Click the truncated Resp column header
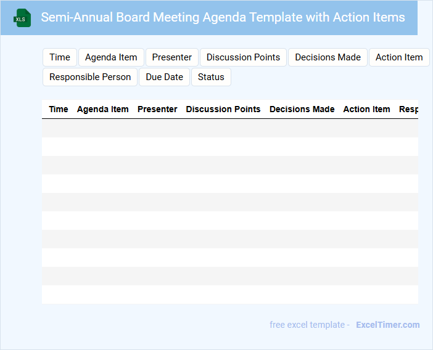The width and height of the screenshot is (433, 350). [408, 109]
